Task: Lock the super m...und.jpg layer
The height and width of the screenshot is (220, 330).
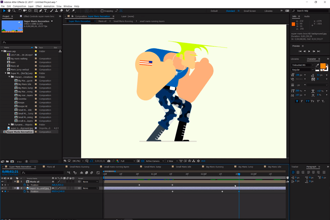Action: coord(11,188)
